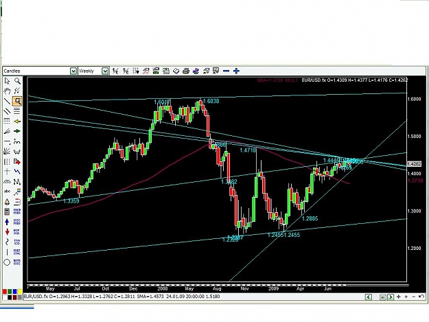The width and height of the screenshot is (429, 322).
Task: Pick the black color swatch
Action: coord(10,297)
